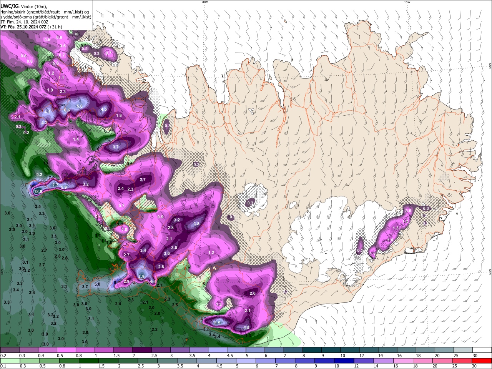This screenshot has width=492, height=369.
Task: Click the '13.8' precipitation value
Action: [38, 191]
